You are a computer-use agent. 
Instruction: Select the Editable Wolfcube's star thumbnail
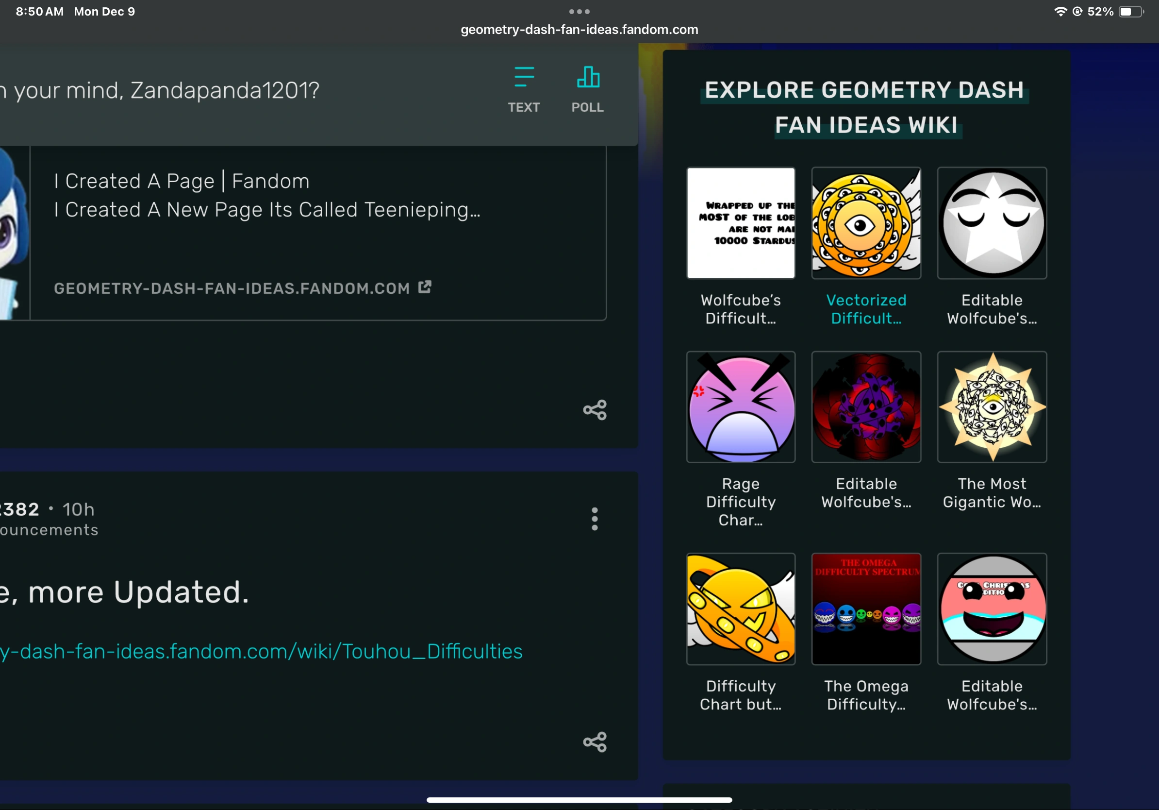pos(992,224)
